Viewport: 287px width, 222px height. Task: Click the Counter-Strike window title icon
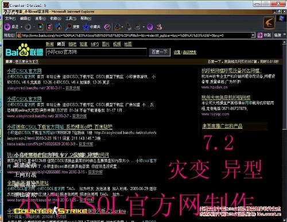(6, 5)
